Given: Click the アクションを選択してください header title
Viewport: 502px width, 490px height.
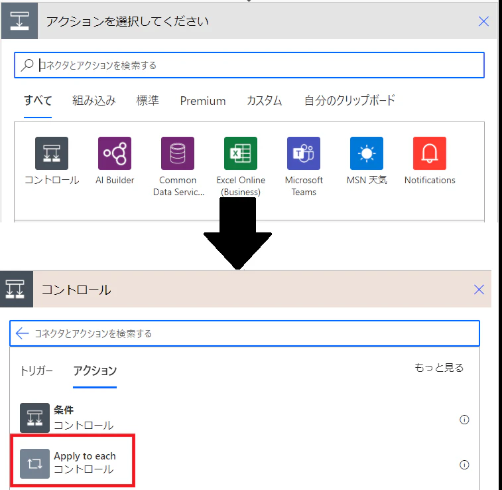Looking at the screenshot, I should [127, 21].
